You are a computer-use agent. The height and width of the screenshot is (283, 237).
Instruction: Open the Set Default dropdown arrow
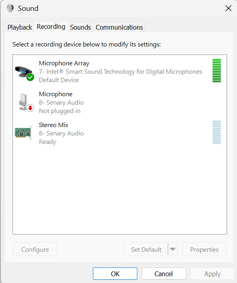pyautogui.click(x=173, y=249)
